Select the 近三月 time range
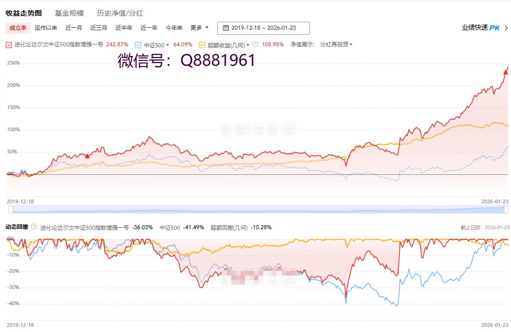Image resolution: width=511 pixels, height=332 pixels. click(98, 28)
